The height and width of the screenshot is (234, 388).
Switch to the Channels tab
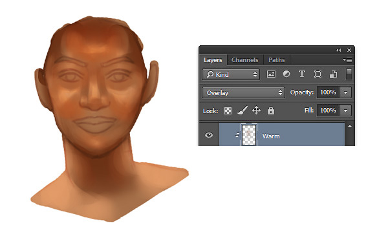244,60
